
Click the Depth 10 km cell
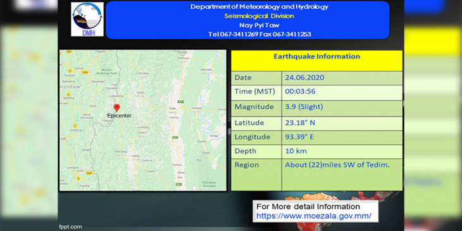click(342, 151)
